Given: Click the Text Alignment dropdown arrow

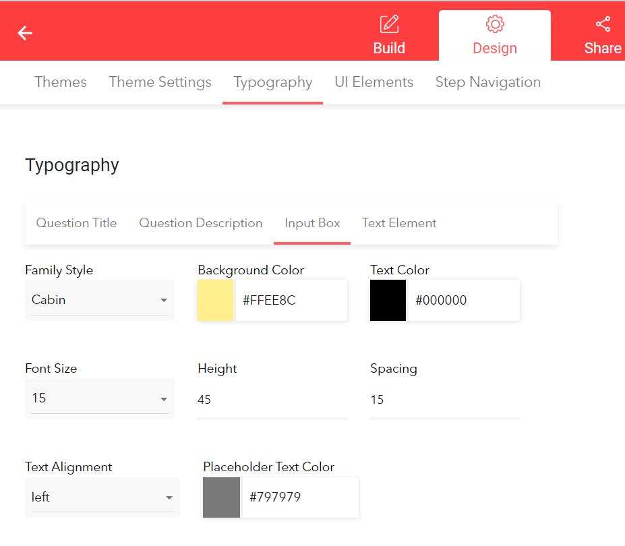Looking at the screenshot, I should click(x=169, y=497).
